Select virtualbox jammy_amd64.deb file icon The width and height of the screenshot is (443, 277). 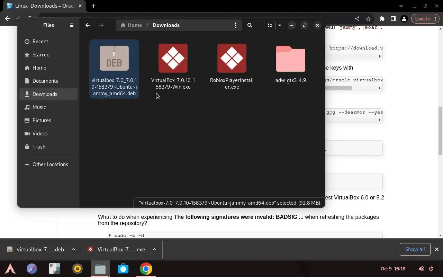tap(114, 58)
